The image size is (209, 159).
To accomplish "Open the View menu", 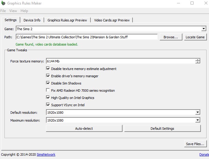I will (x=13, y=11).
